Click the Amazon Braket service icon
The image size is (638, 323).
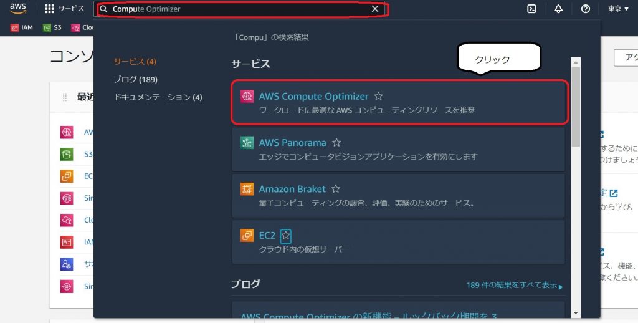pos(247,189)
